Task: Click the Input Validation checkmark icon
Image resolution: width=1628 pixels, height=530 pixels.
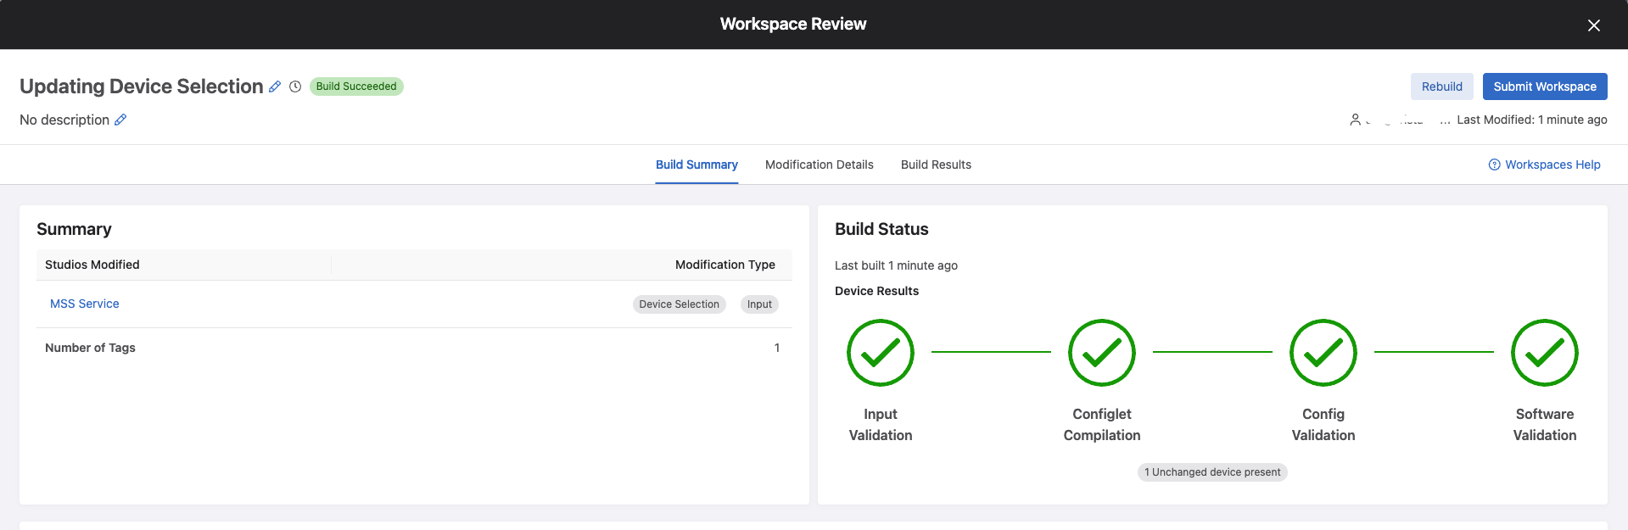Action: [x=881, y=353]
